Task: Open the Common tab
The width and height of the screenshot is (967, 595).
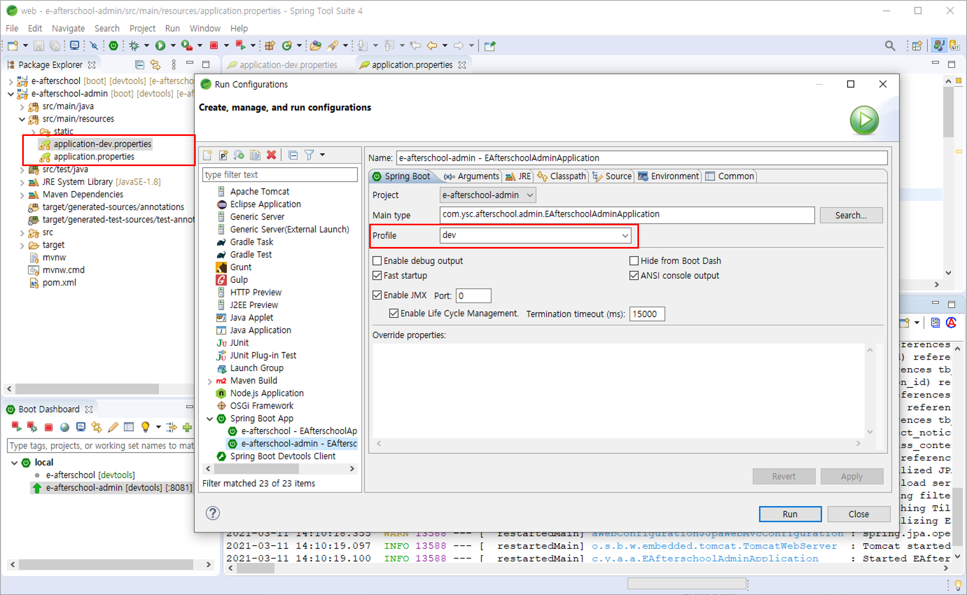Action: pos(729,176)
